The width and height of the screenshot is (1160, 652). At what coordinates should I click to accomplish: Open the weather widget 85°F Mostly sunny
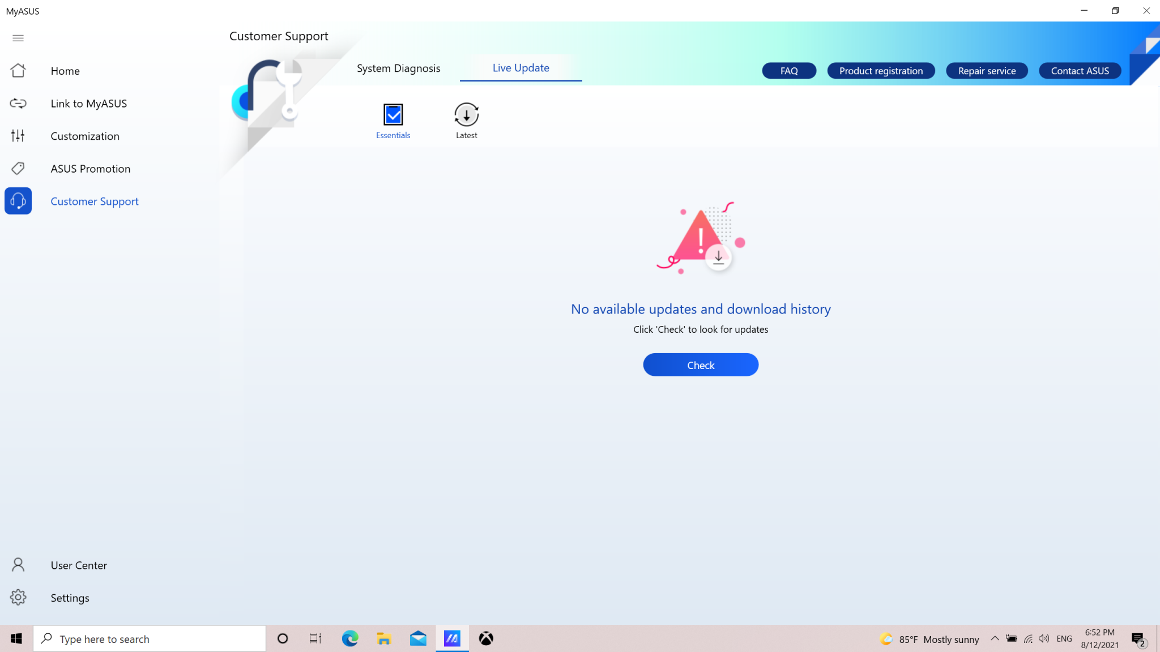[x=929, y=639]
